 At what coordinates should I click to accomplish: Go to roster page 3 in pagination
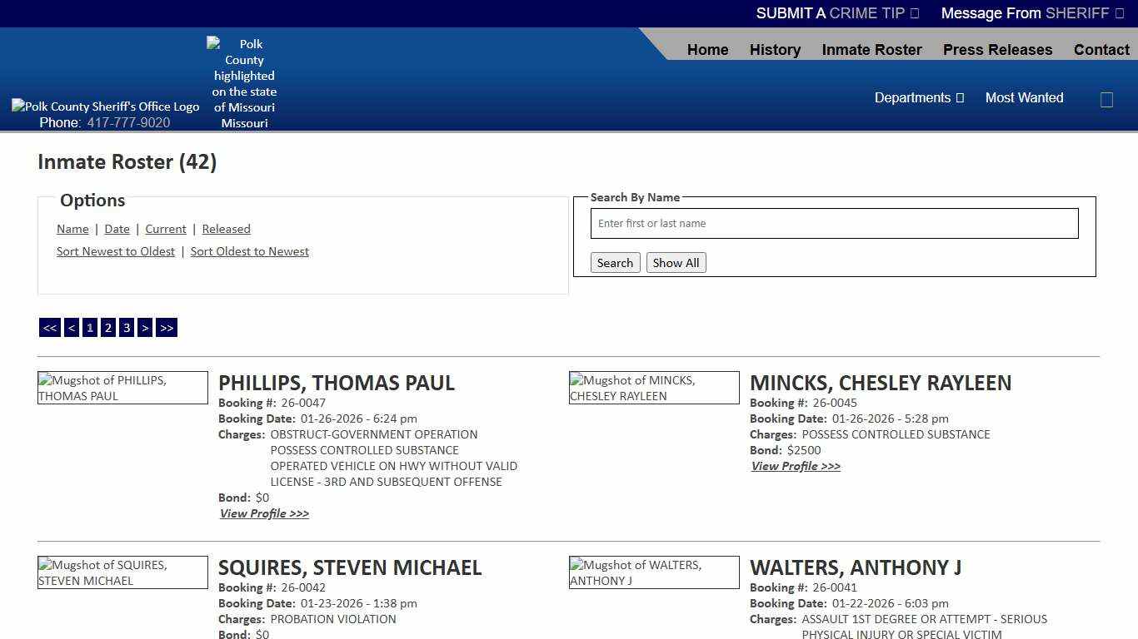pyautogui.click(x=126, y=327)
